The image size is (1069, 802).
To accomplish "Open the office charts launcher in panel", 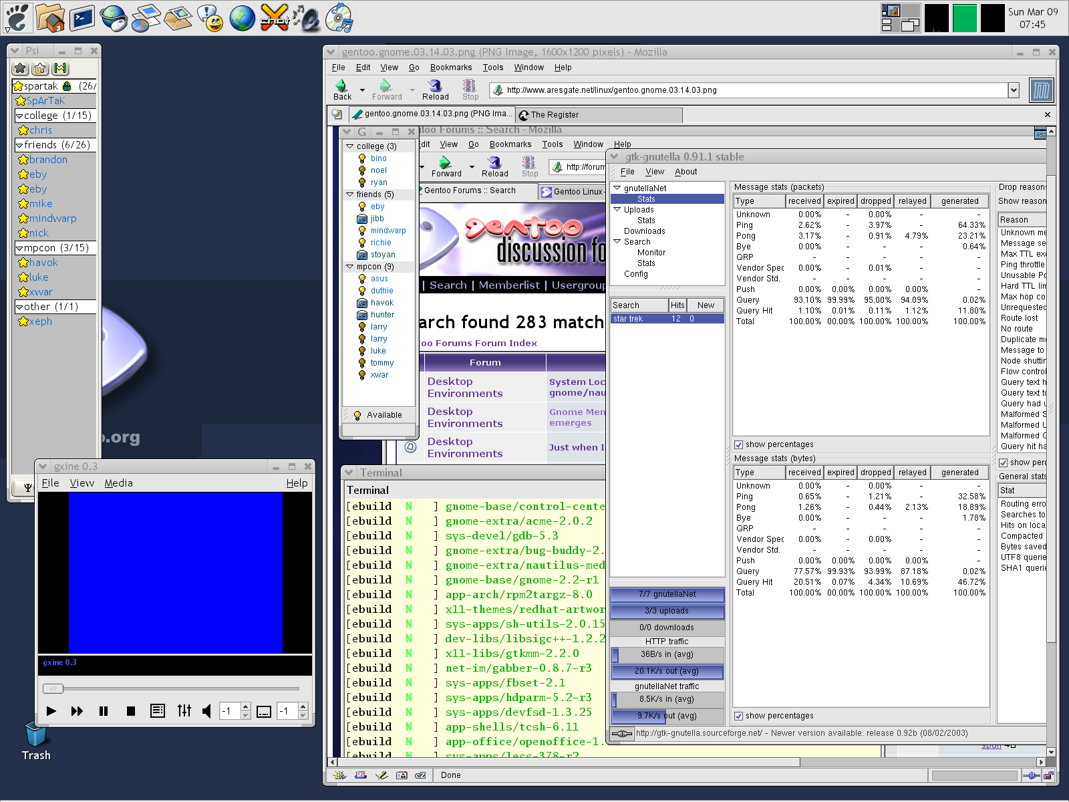I will pyautogui.click(x=146, y=18).
